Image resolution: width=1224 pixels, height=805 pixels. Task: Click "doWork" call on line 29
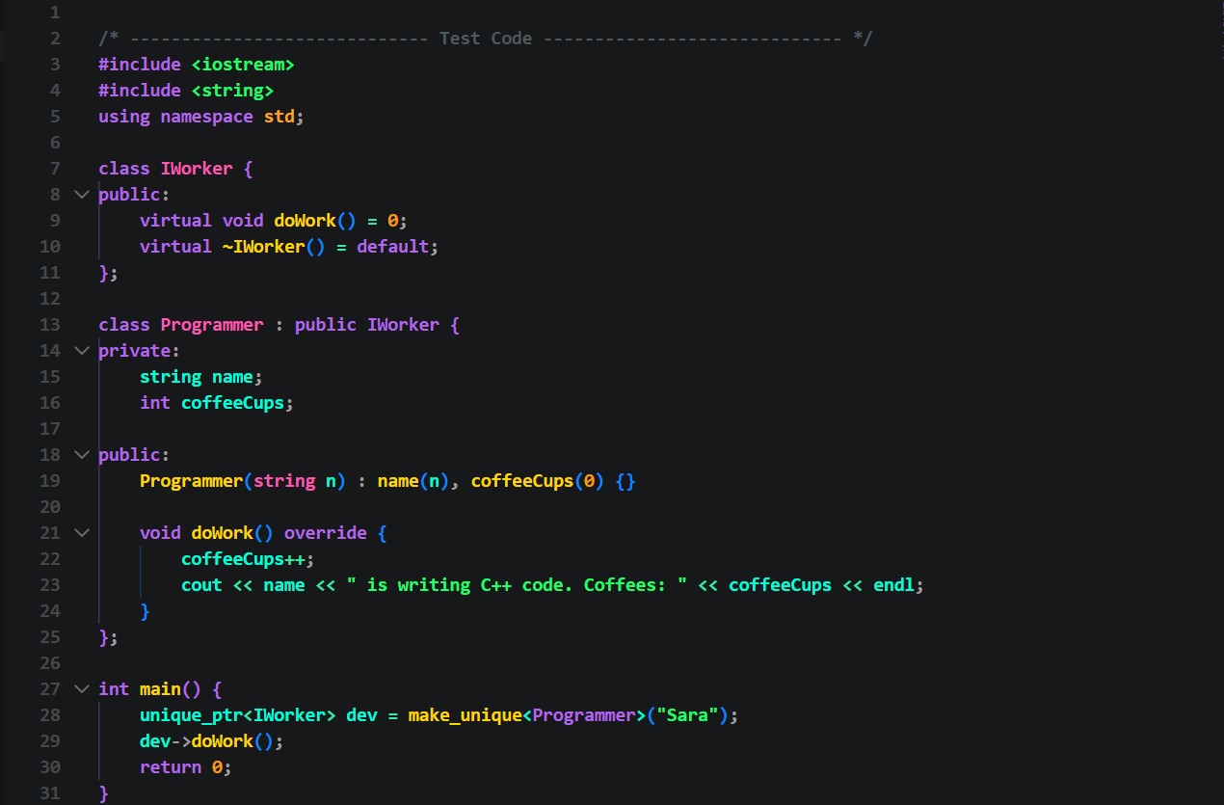[x=223, y=741]
